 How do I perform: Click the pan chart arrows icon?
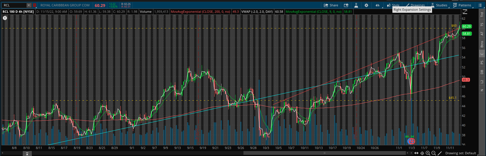(x=416, y=154)
